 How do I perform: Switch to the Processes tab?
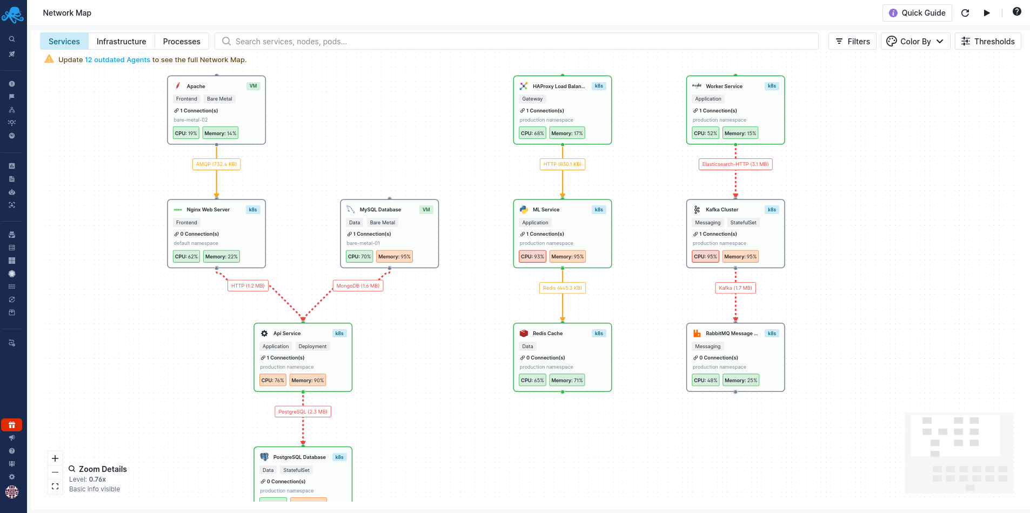[x=182, y=42]
